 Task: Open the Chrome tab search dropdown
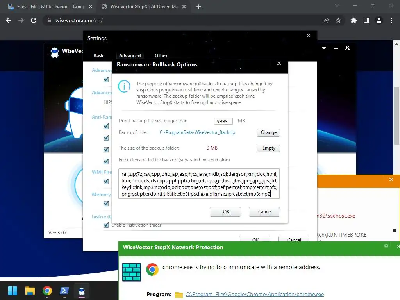tap(337, 5)
